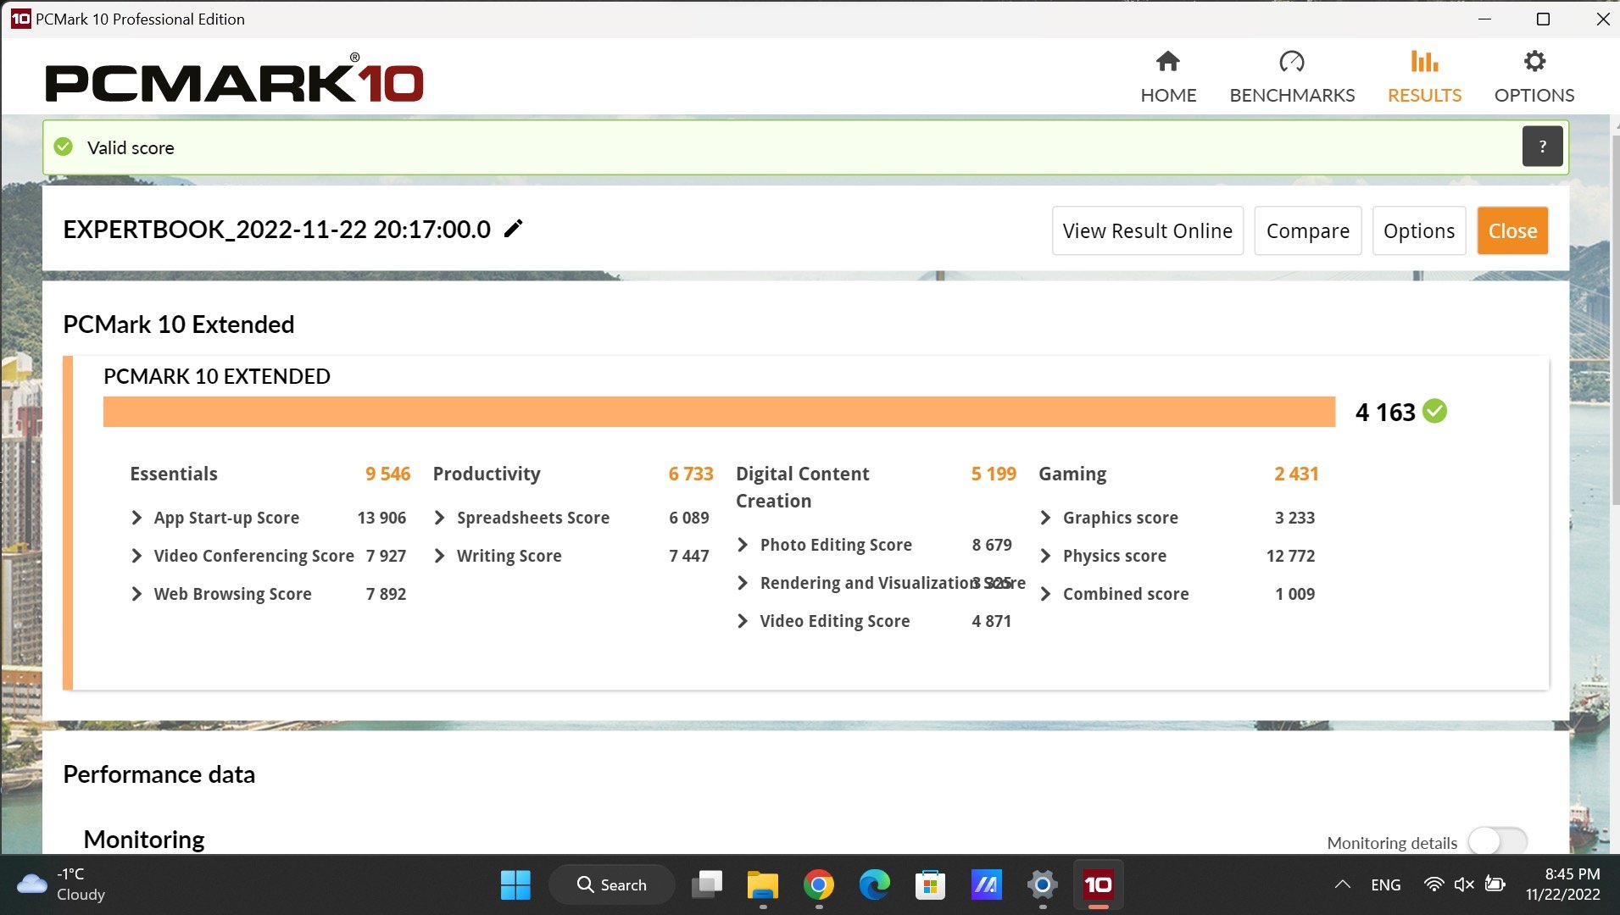Screen dimensions: 1620x915
Task: Open Task View from the taskbar
Action: [706, 884]
